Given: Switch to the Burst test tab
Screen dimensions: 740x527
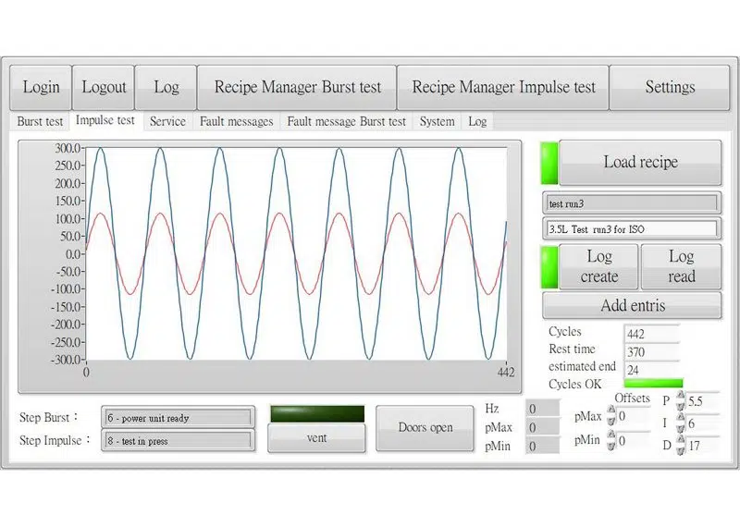Looking at the screenshot, I should click(x=41, y=121).
